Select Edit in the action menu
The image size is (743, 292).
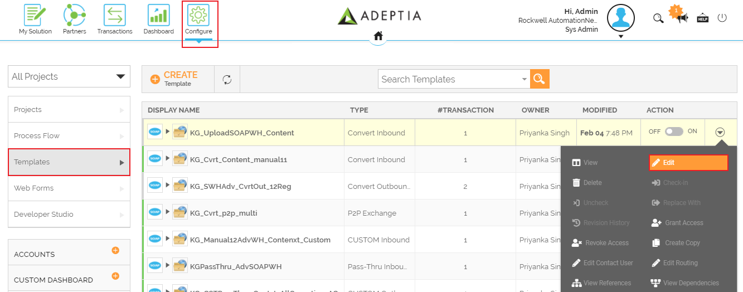pos(688,163)
